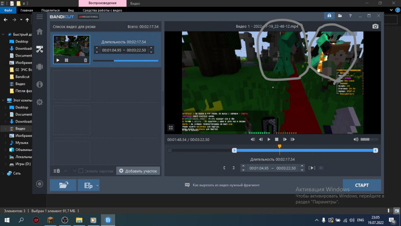Clear all segments list-trash icon
Image resolution: width=401 pixels, height=226 pixels.
(x=57, y=171)
